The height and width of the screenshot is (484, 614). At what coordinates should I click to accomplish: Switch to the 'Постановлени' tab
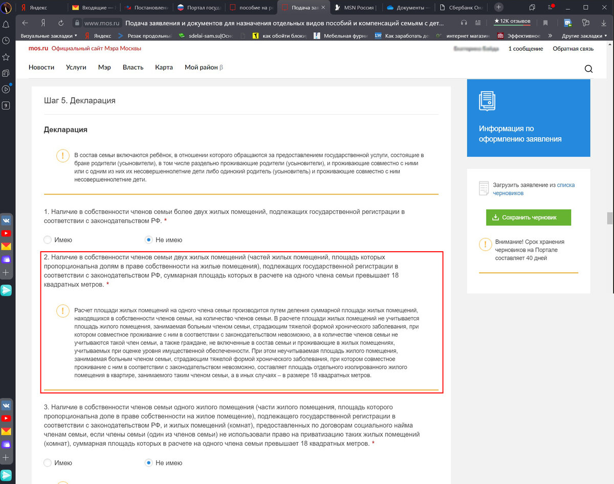tap(146, 8)
